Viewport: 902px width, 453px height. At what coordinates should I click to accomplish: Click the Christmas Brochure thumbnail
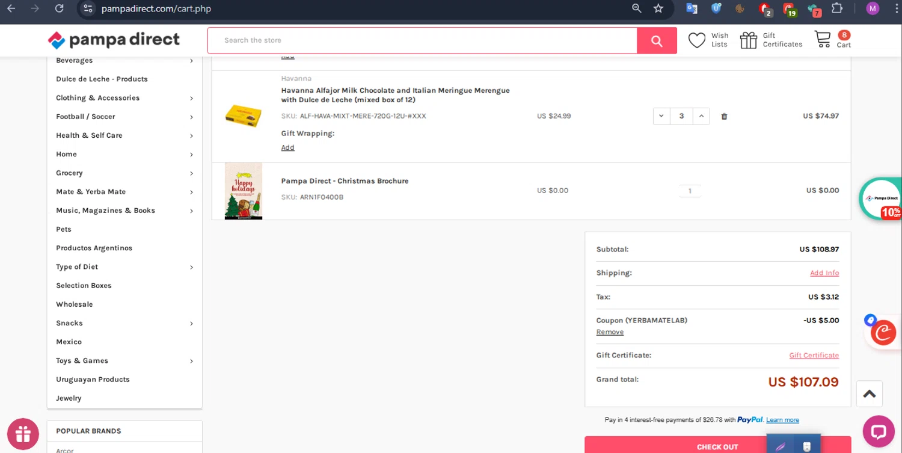point(244,191)
